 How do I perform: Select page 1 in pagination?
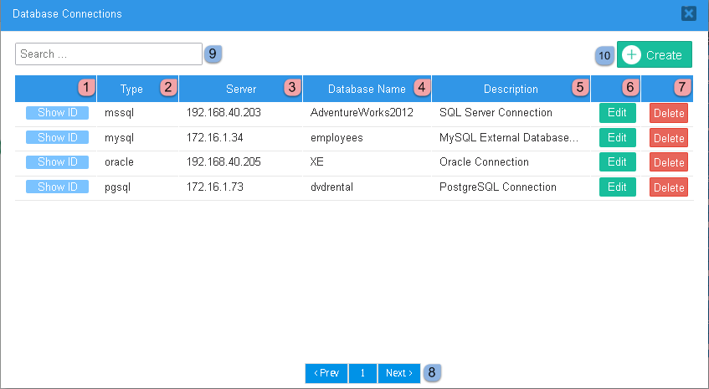click(362, 373)
